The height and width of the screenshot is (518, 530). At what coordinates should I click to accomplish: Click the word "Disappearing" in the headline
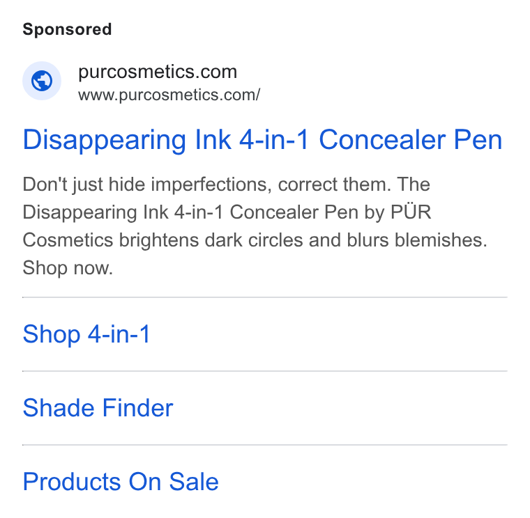coord(105,141)
